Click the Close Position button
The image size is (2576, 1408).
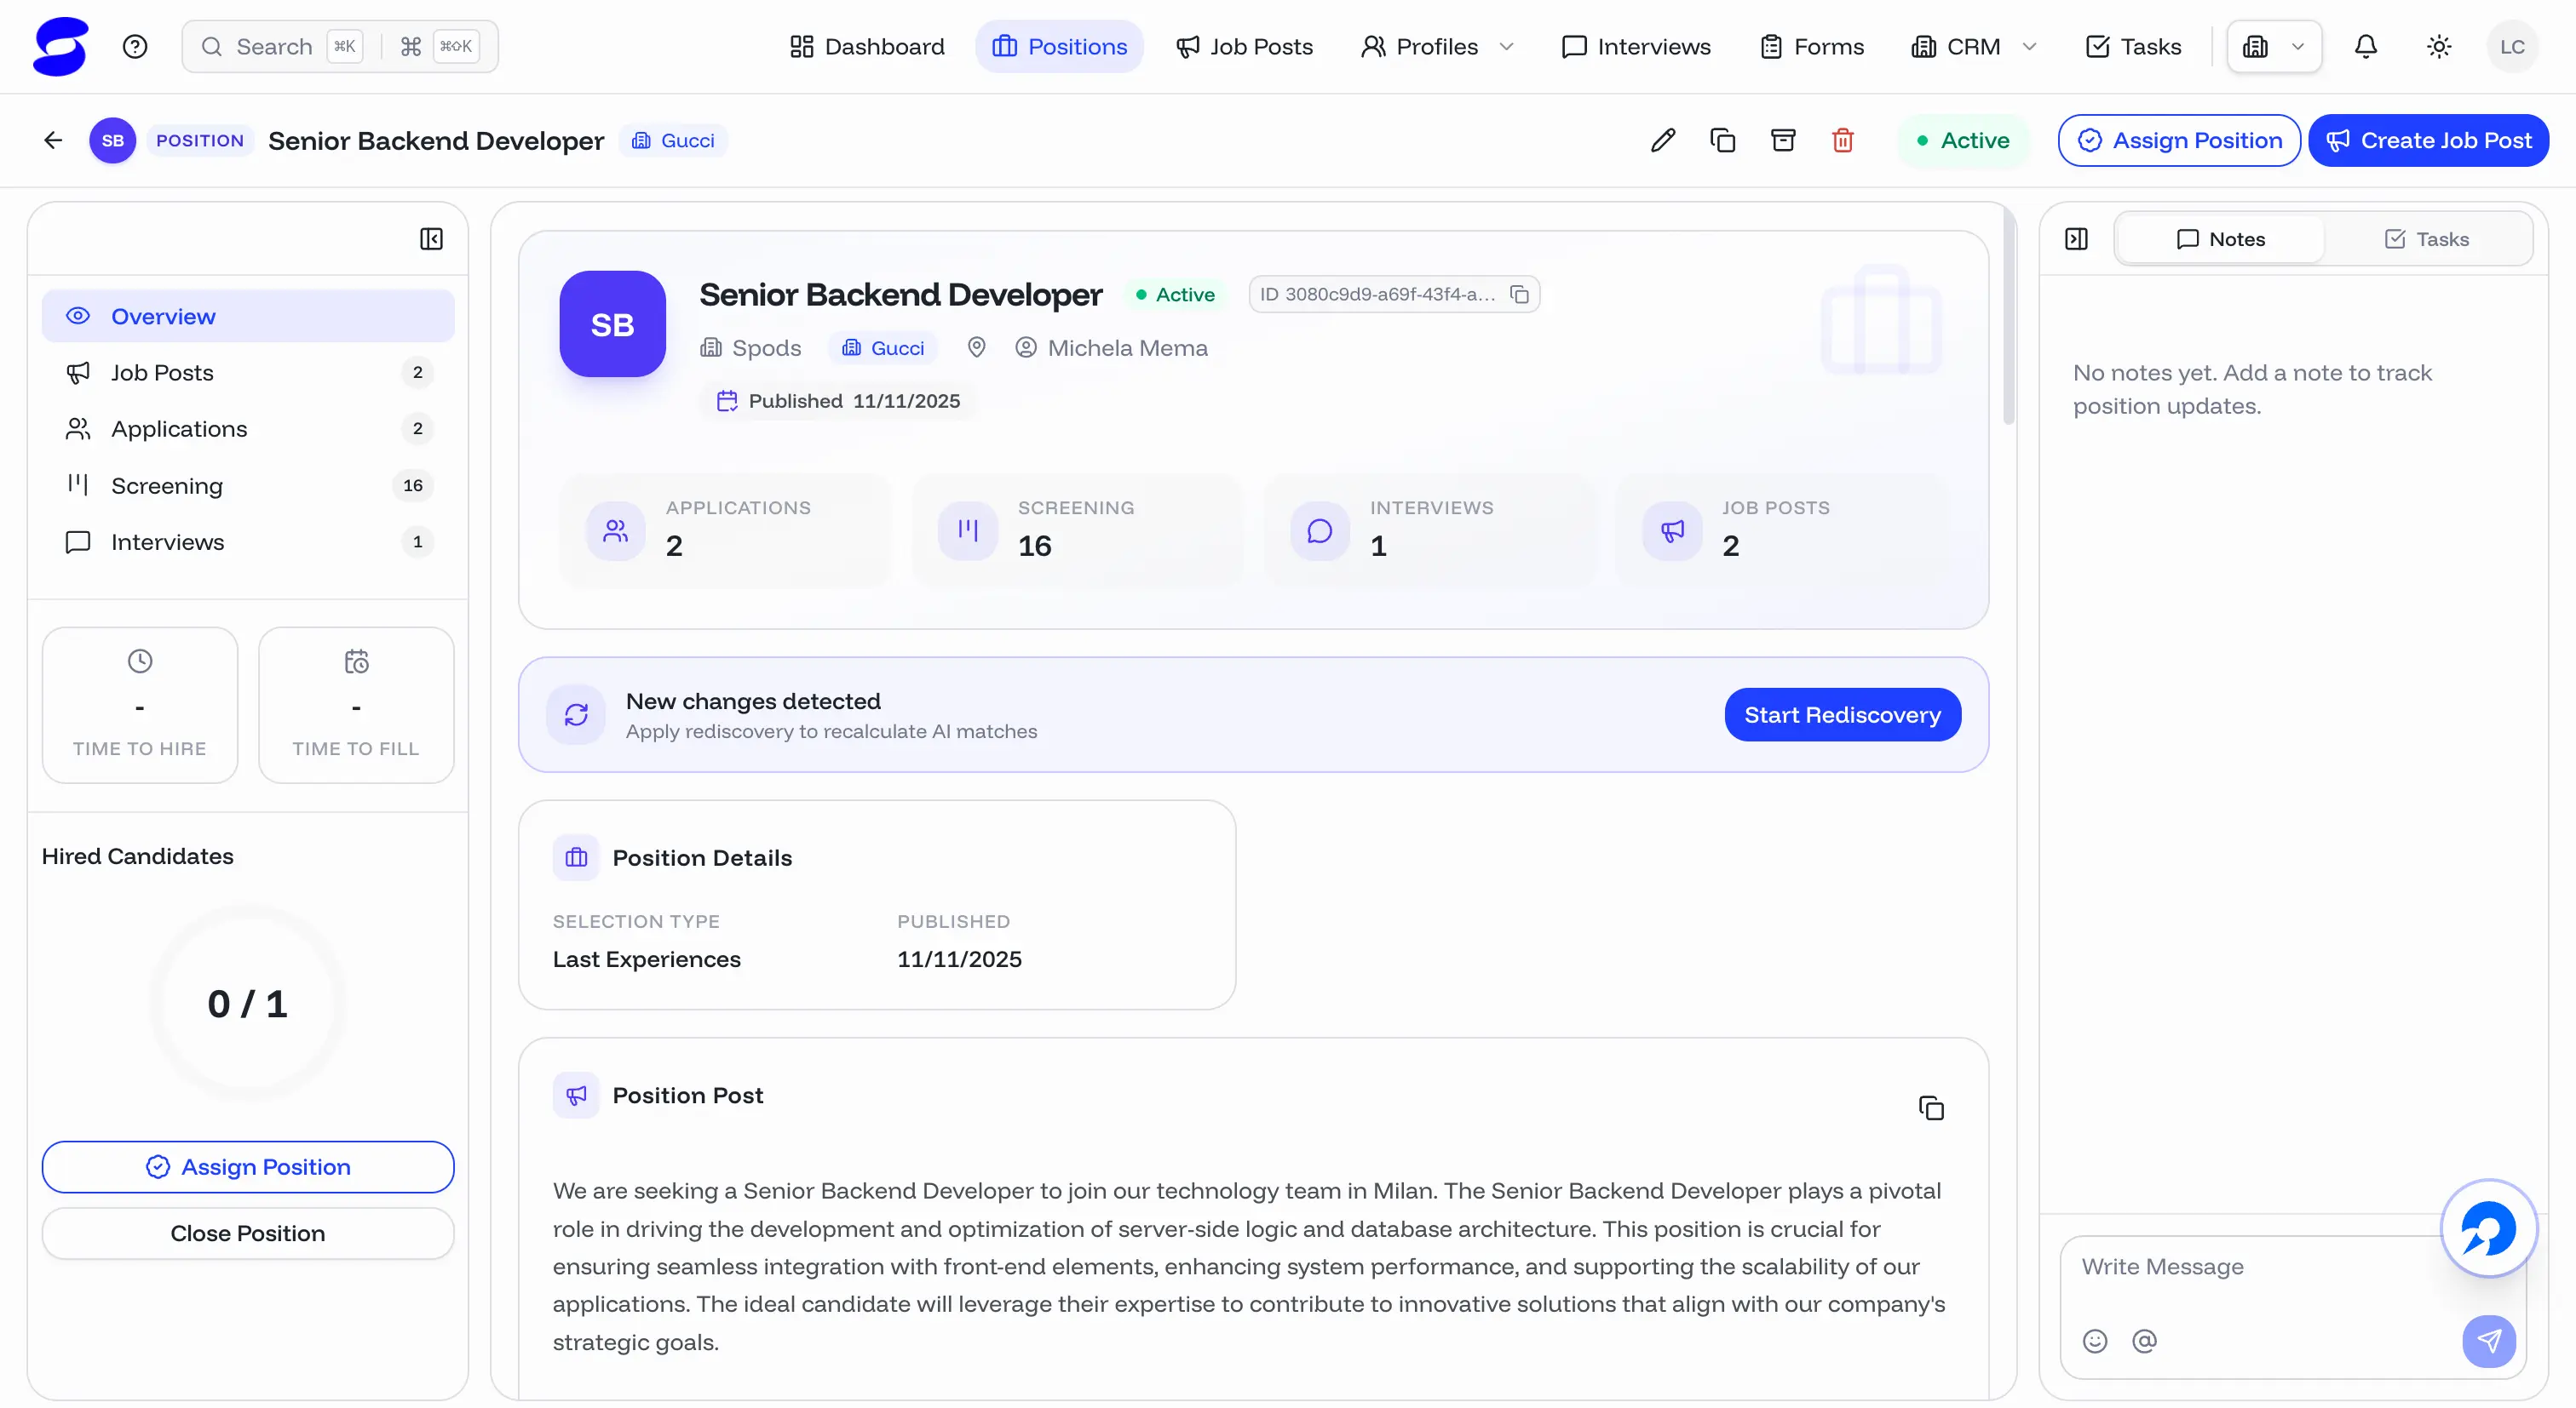point(248,1234)
